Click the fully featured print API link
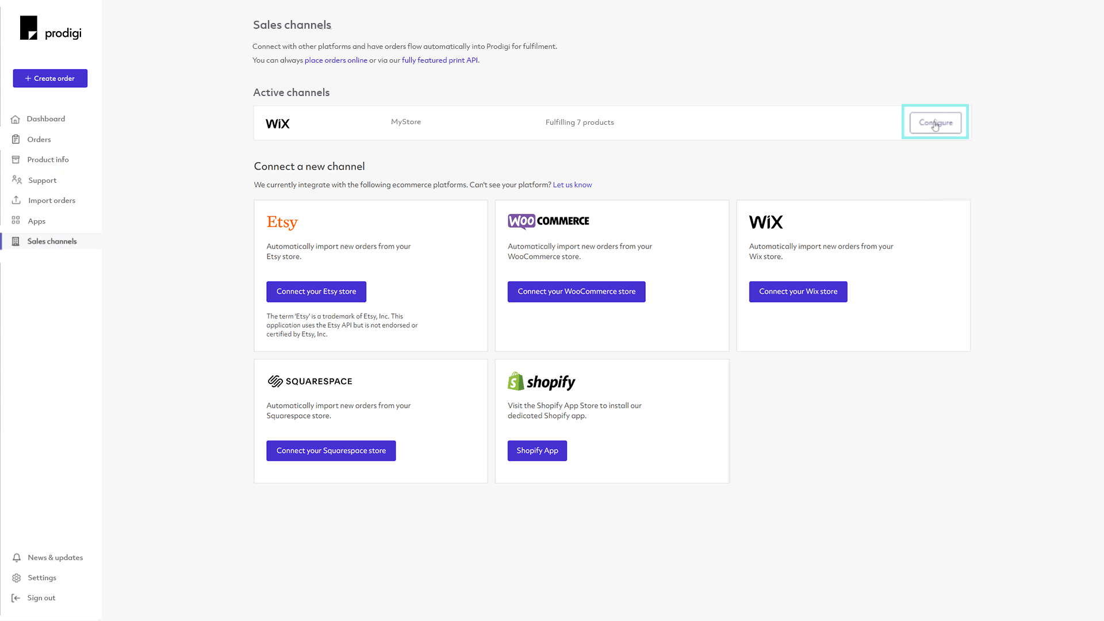Screen dimensions: 1104x621 (x=439, y=60)
